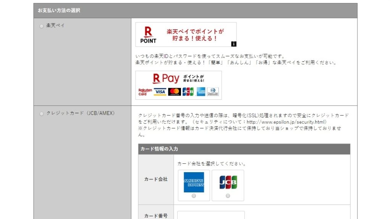The image size is (391, 219).
Task: Click the Diners Club logo in the R Pay banner
Action: 213,92
